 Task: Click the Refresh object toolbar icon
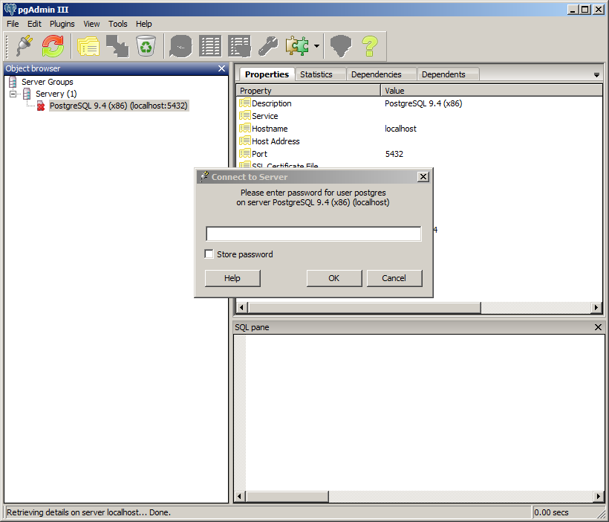pos(53,46)
